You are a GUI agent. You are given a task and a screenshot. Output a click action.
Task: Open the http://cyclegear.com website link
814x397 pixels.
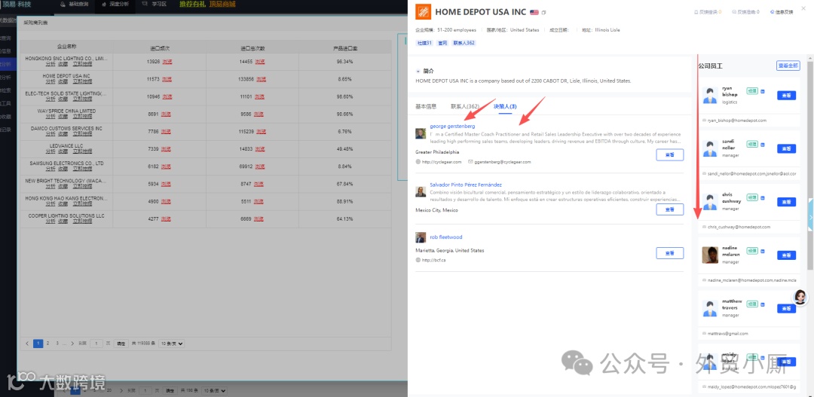pos(441,162)
